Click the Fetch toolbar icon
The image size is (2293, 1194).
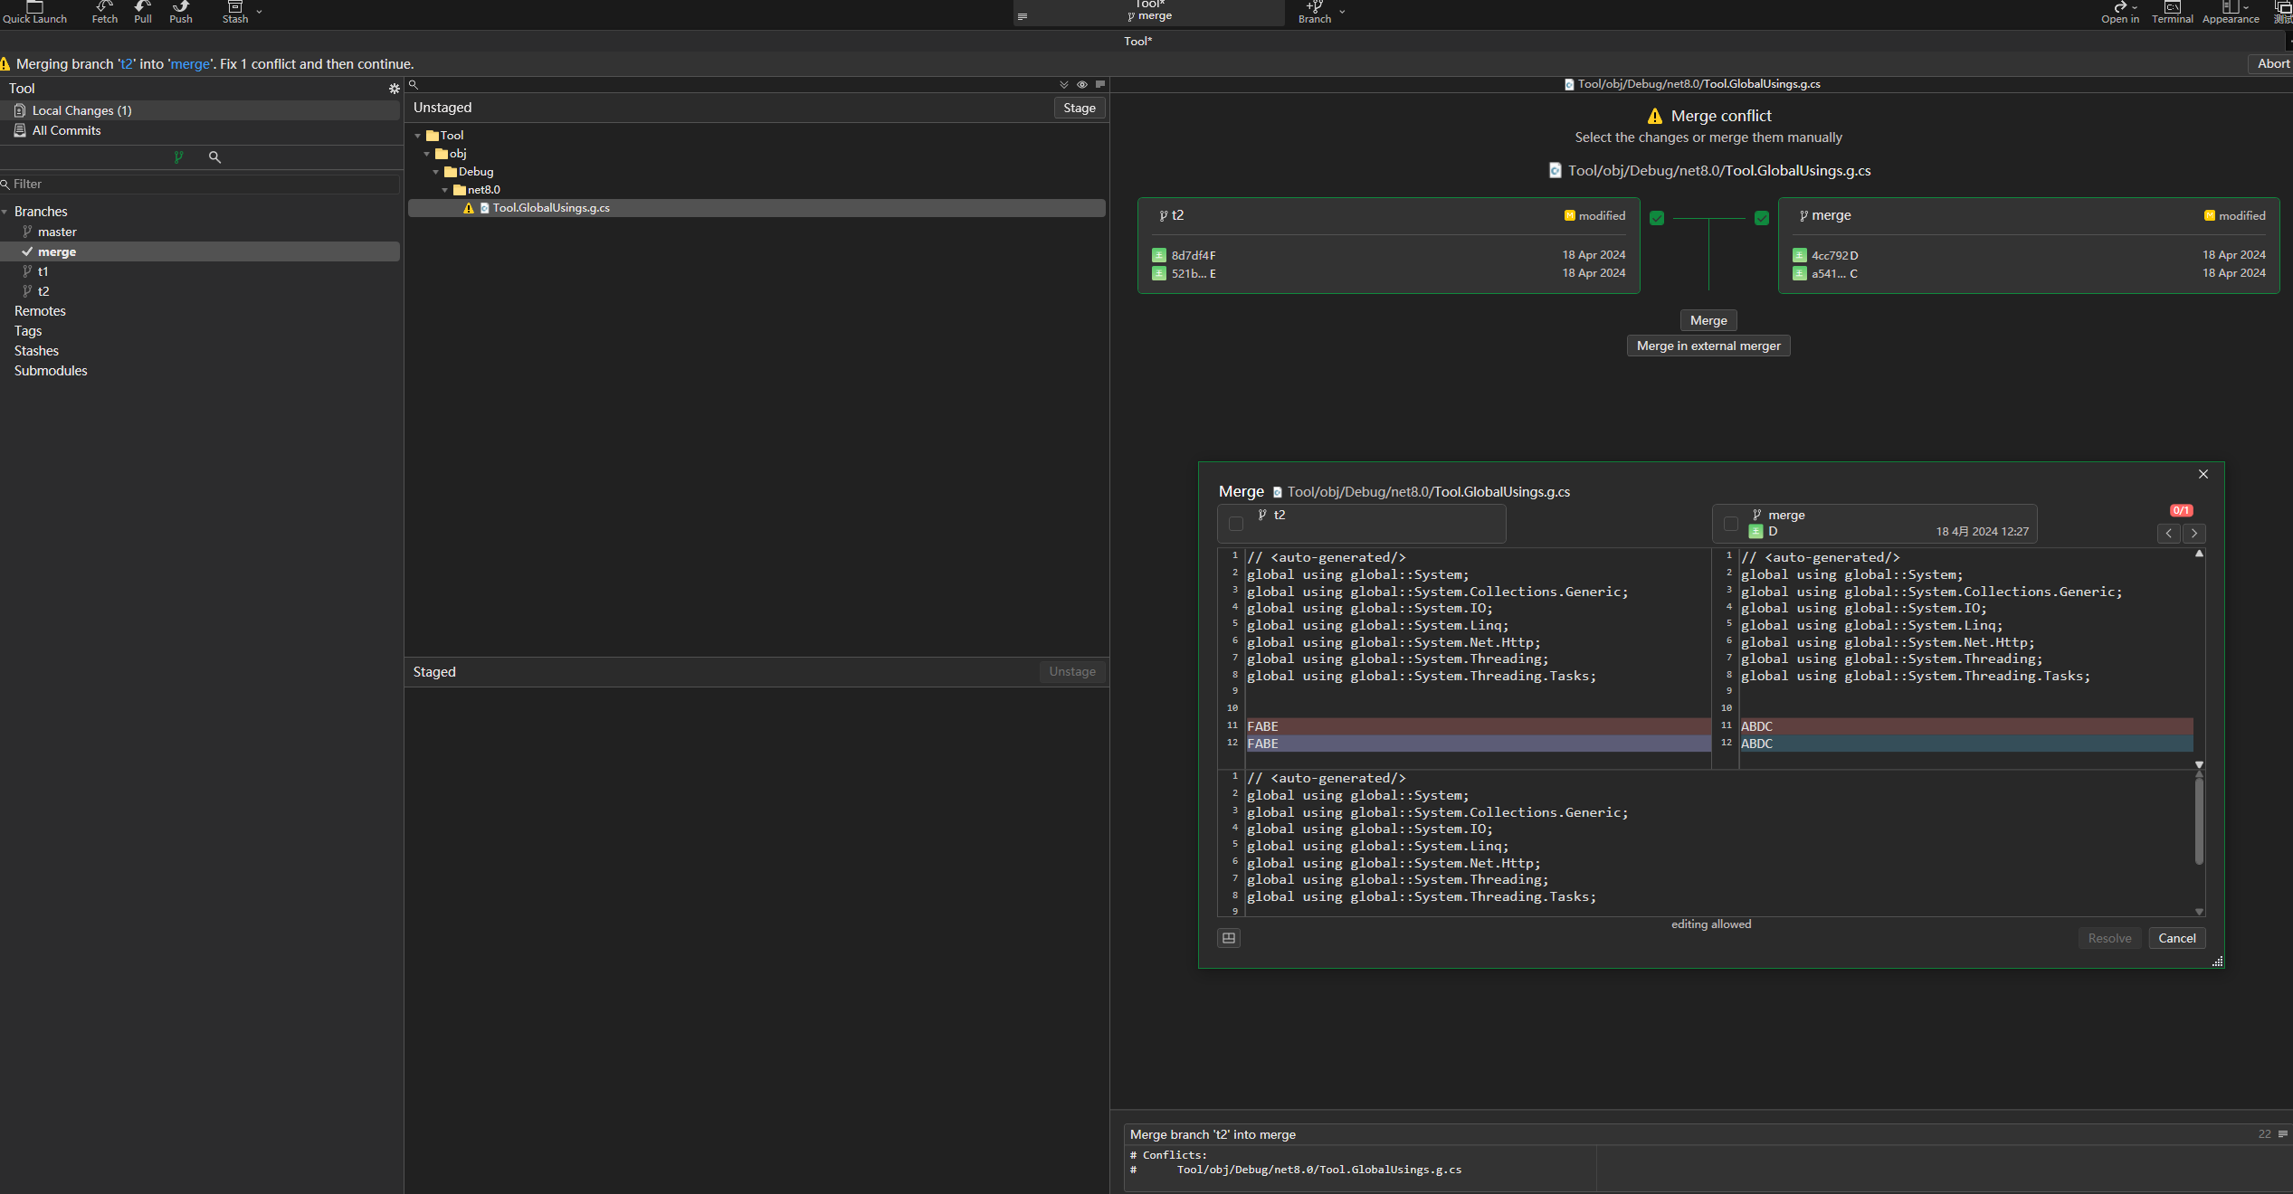pos(105,11)
